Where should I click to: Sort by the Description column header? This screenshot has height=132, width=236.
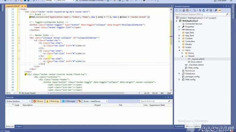tap(28, 105)
